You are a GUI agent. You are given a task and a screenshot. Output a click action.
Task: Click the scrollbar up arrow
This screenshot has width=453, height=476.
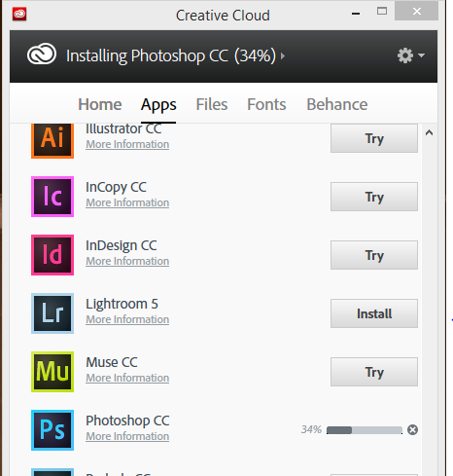click(429, 132)
